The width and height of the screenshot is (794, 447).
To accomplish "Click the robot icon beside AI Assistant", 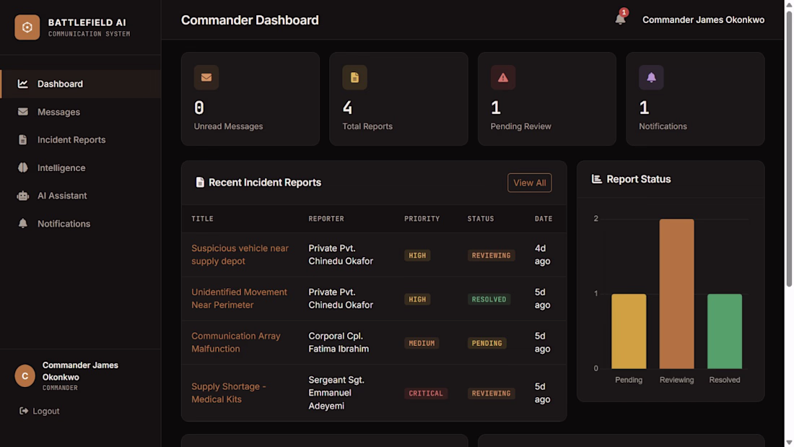I will pyautogui.click(x=23, y=196).
